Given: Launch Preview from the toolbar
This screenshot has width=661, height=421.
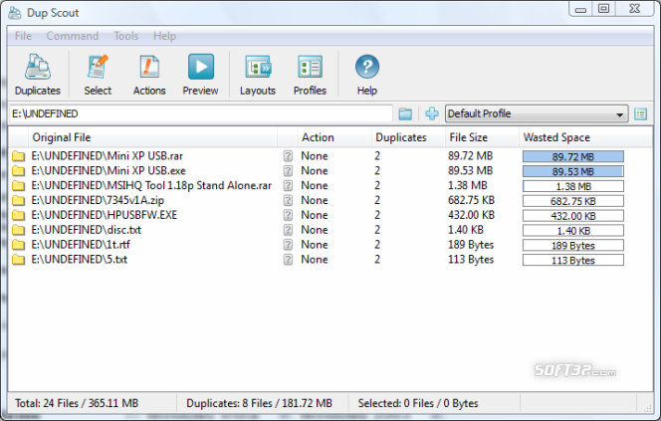Looking at the screenshot, I should [201, 74].
